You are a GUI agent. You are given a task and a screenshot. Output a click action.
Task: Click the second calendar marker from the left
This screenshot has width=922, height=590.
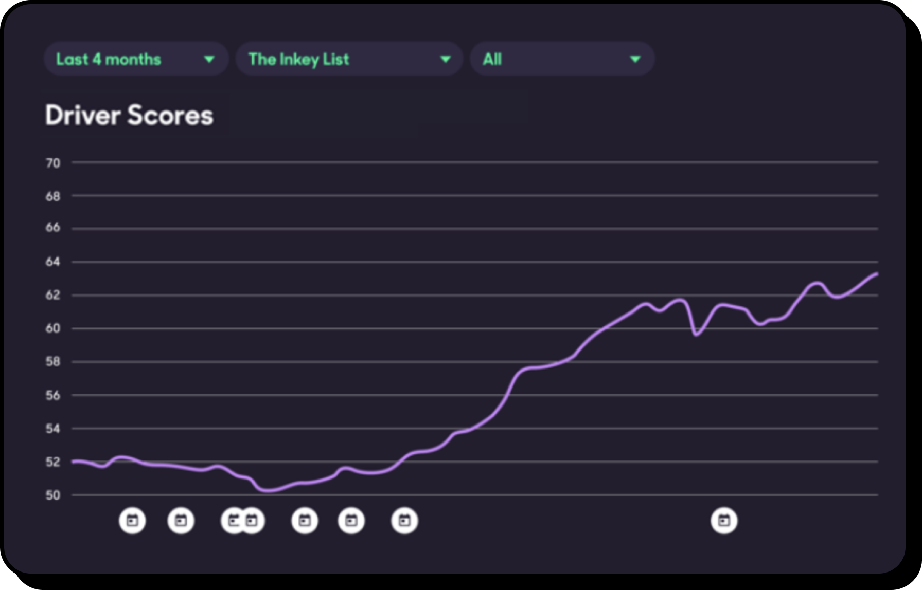(181, 521)
